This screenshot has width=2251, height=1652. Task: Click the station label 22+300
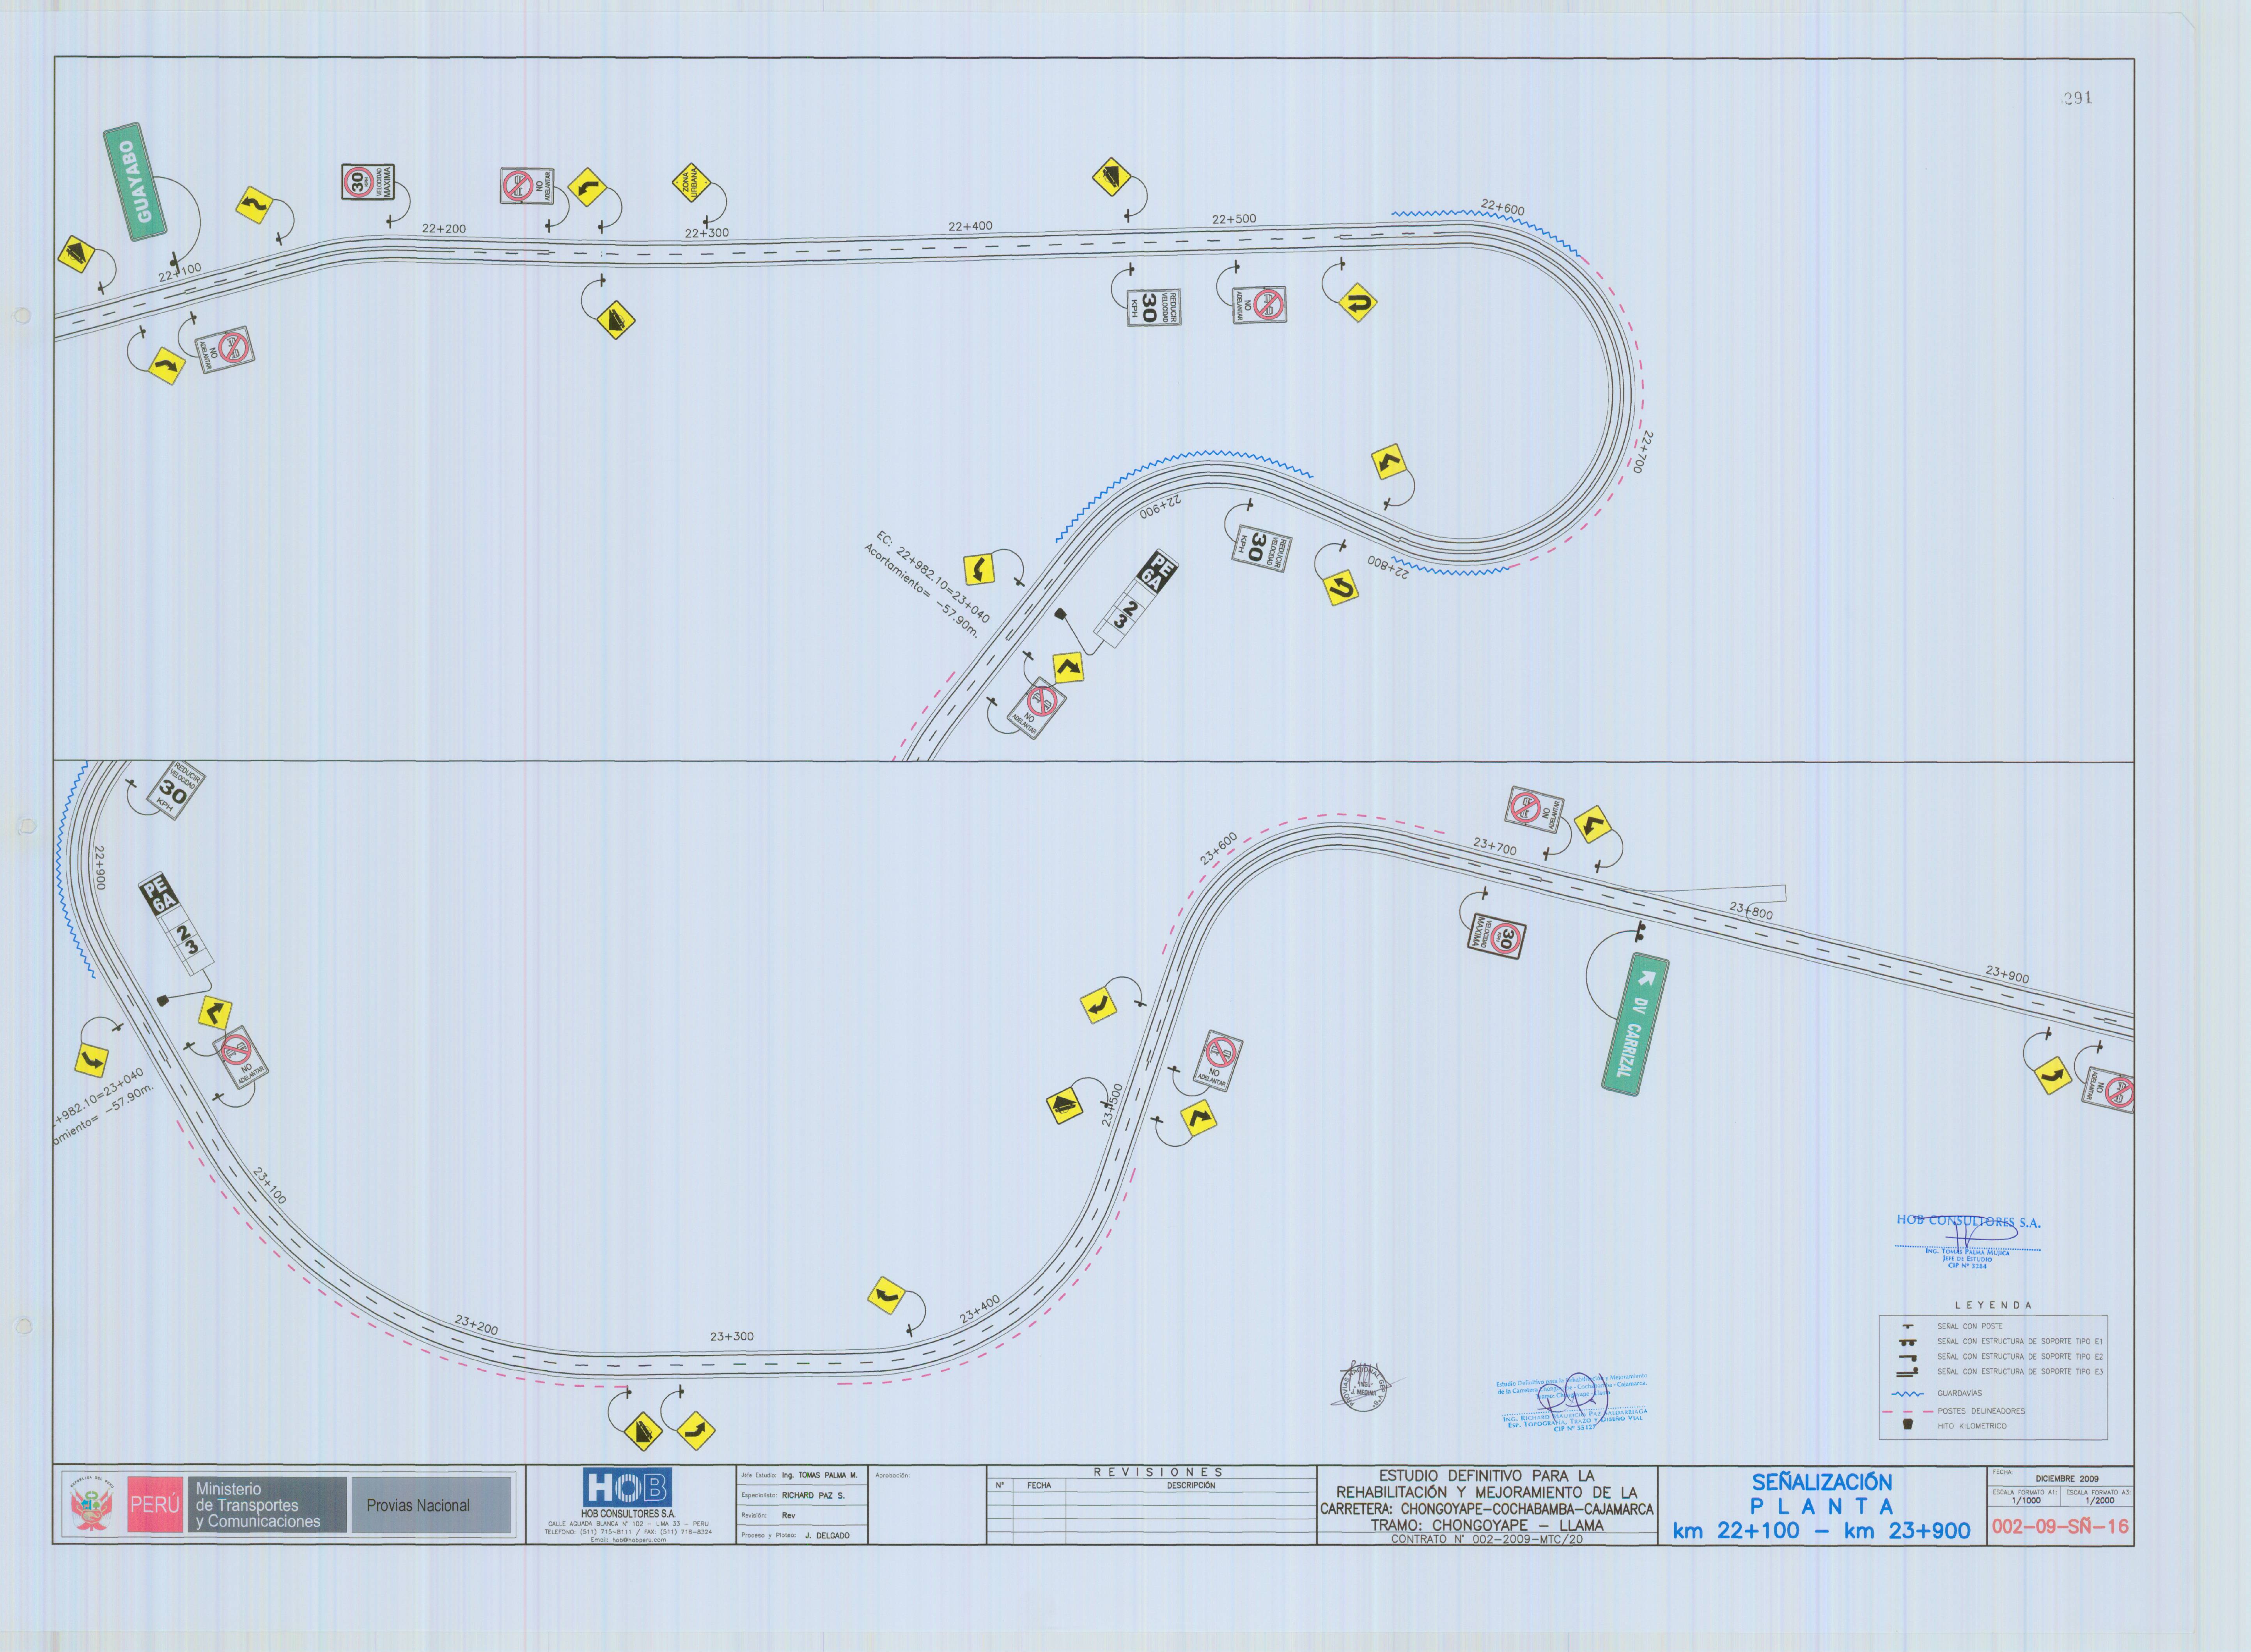(x=707, y=233)
